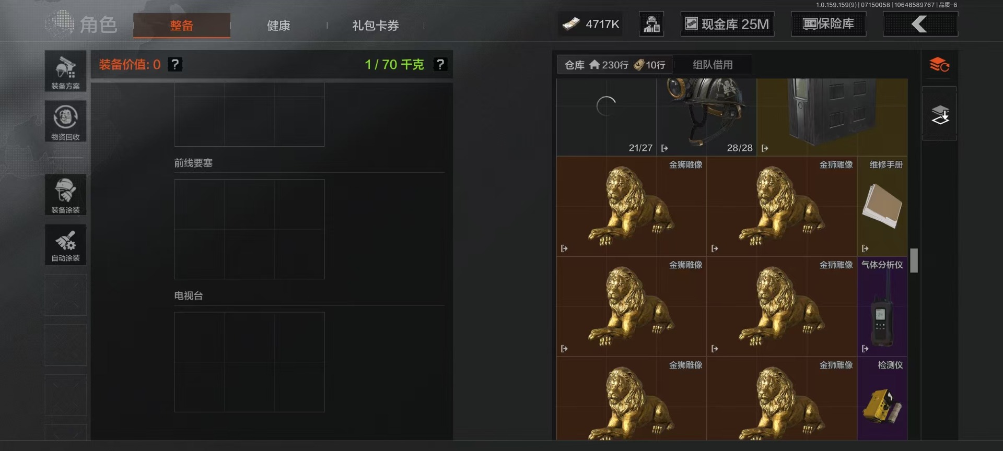Click the back arrow button at top right
Image resolution: width=1003 pixels, height=451 pixels.
[x=920, y=24]
